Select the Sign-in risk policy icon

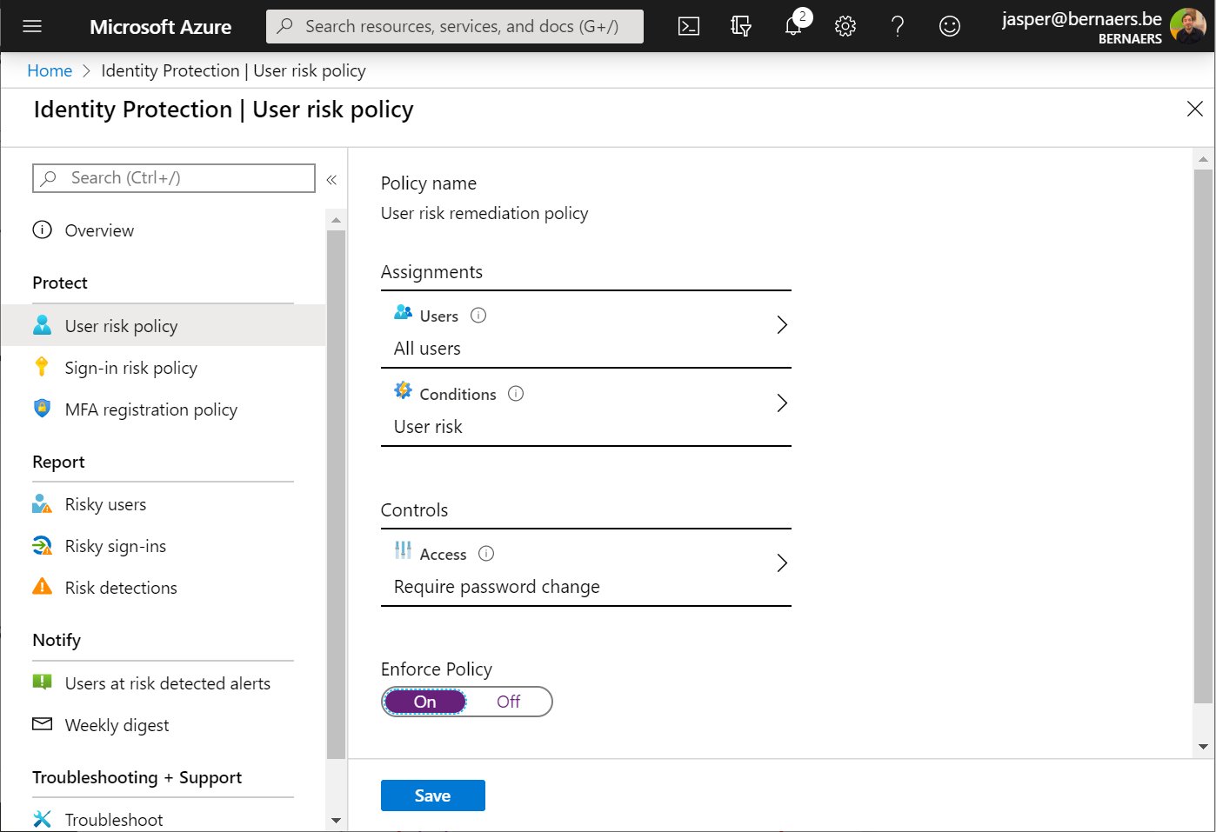pyautogui.click(x=41, y=367)
